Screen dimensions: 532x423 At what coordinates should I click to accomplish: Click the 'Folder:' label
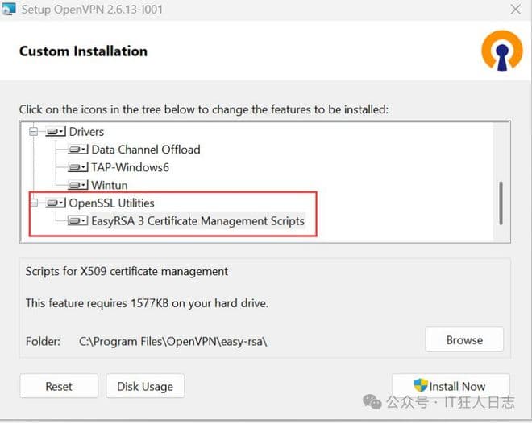pos(43,342)
